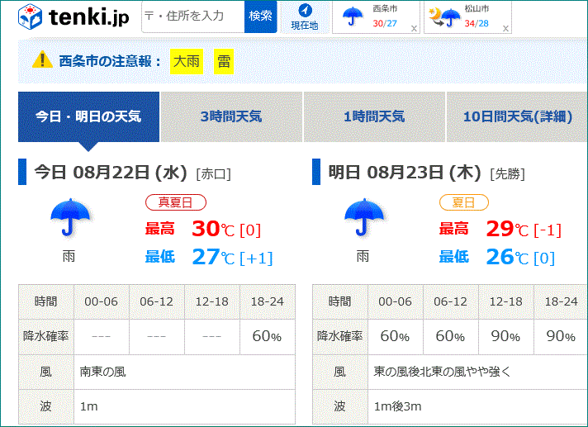Click the orange 夏日 badge
This screenshot has width=588, height=427.
pos(464,202)
